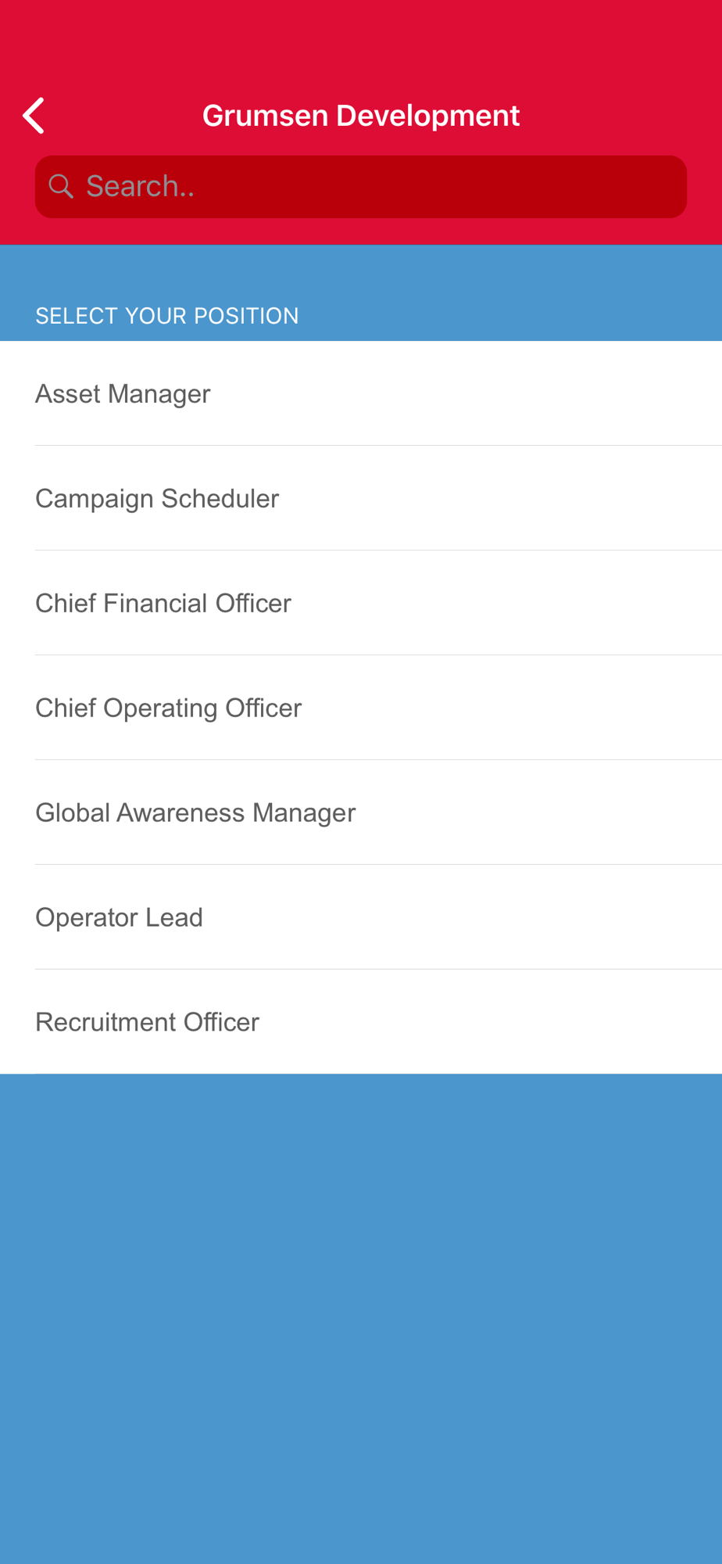Image resolution: width=722 pixels, height=1564 pixels.
Task: Select Chief Operating Officer
Action: 361,708
